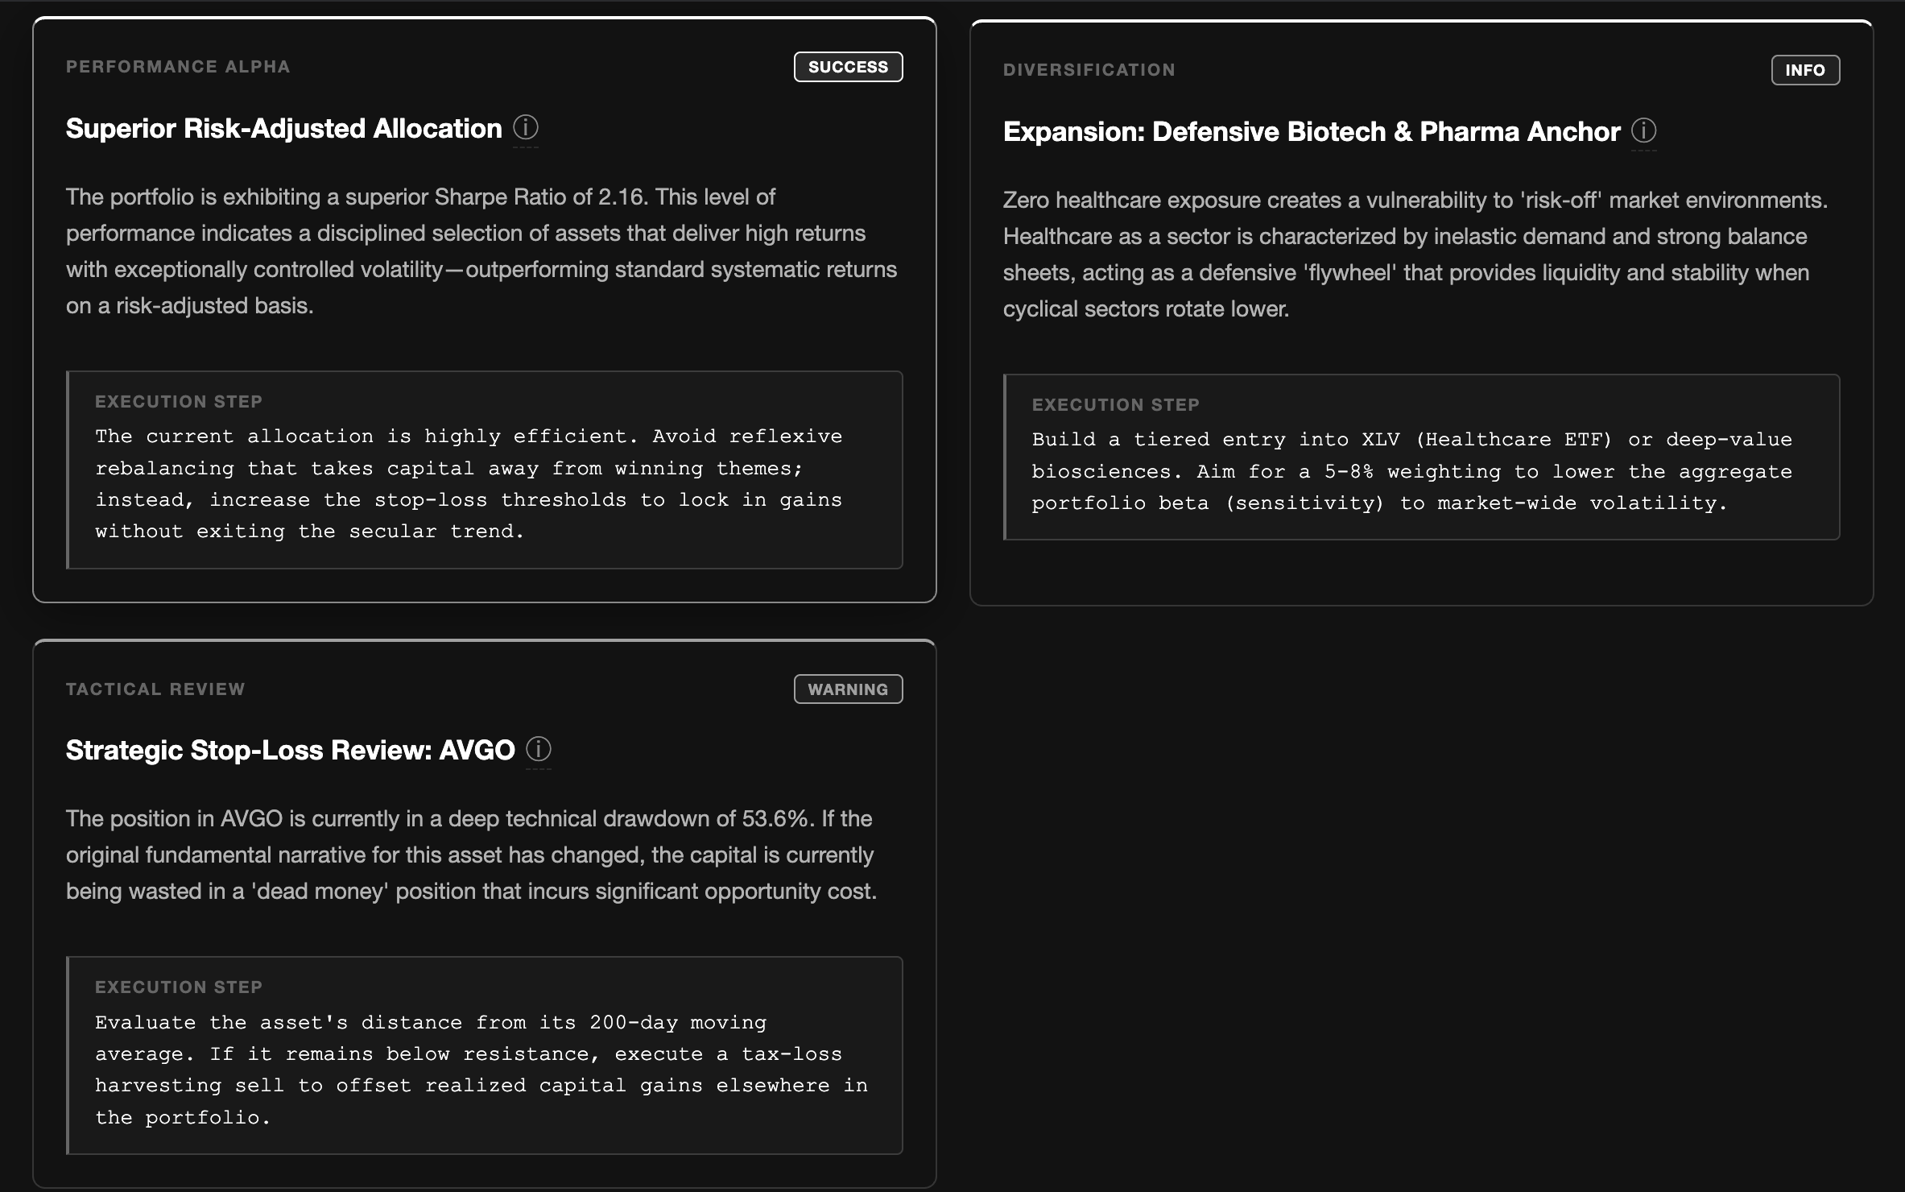Open the Expansion: Defensive Biotech heading
1905x1192 pixels.
(1311, 132)
